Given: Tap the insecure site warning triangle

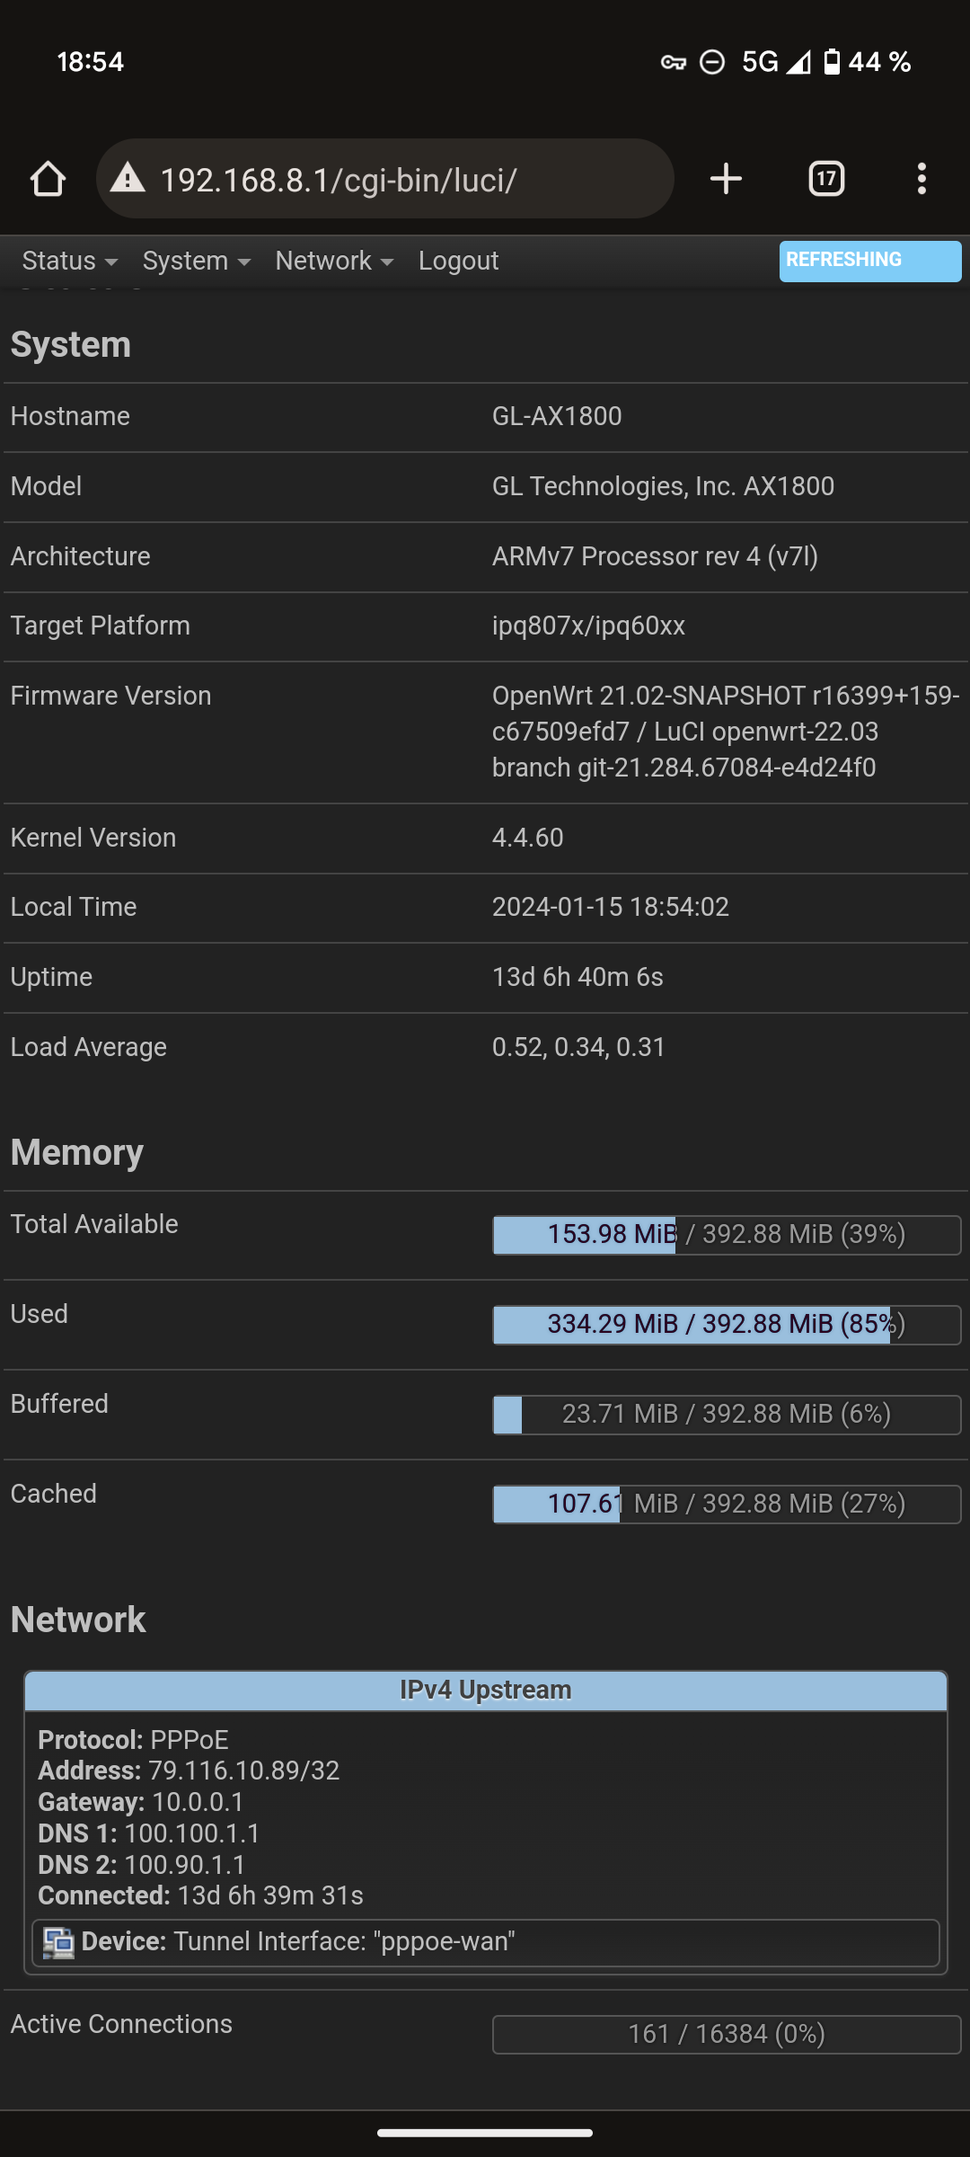Looking at the screenshot, I should click(x=128, y=179).
